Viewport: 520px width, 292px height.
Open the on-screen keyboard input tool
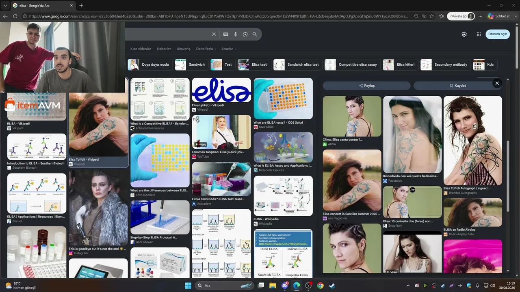pyautogui.click(x=226, y=34)
